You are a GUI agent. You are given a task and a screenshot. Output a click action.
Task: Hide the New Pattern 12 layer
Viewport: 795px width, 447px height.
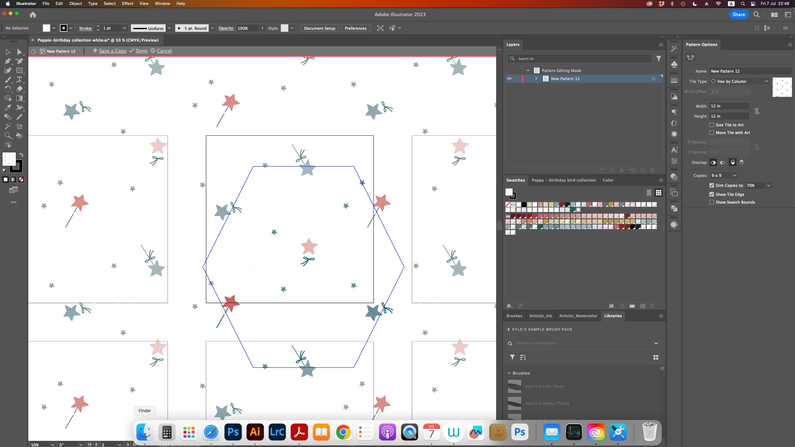(x=509, y=79)
